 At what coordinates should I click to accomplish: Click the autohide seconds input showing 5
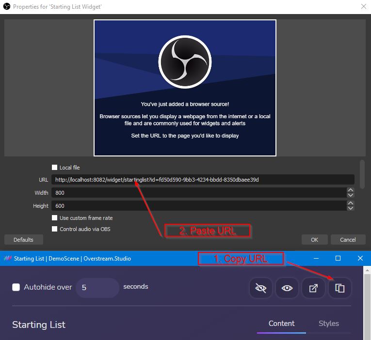(97, 288)
